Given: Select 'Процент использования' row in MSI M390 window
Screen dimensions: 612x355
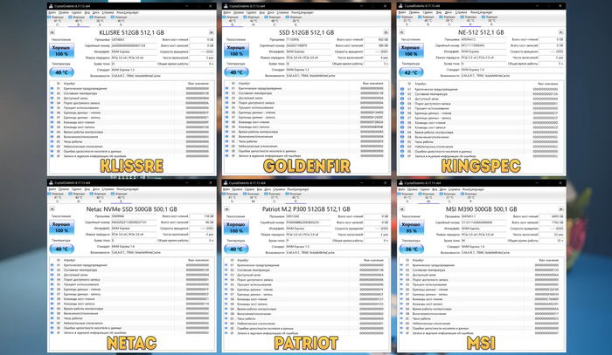Looking at the screenshot, I should click(480, 284).
